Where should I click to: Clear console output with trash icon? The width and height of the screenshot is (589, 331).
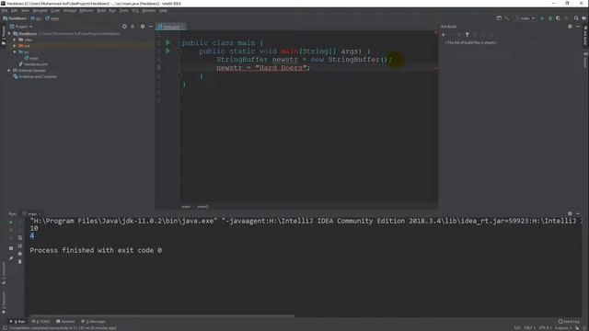20,261
